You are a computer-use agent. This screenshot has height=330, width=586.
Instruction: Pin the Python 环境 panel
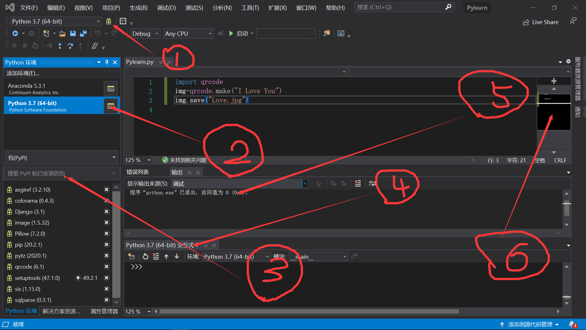107,62
